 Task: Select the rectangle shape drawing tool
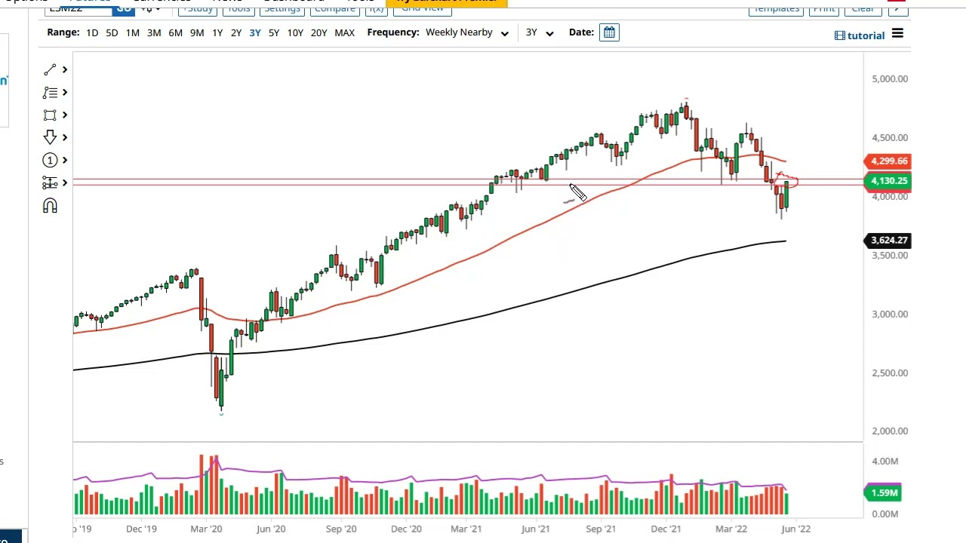click(50, 115)
